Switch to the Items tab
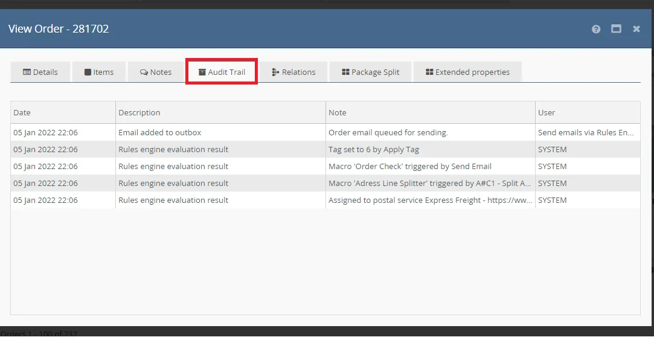This screenshot has height=340, width=654. (x=99, y=72)
